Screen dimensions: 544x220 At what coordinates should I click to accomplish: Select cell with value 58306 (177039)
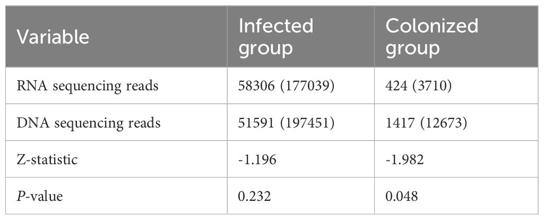[x=301, y=86]
